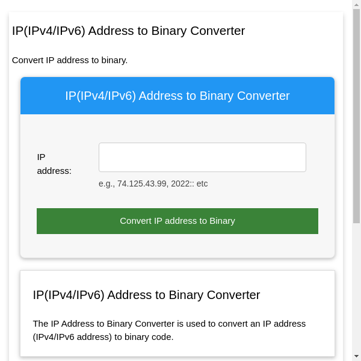Screen dimensions: 361x361
Task: Click the vertical scrollbar thumb
Action: 356,114
